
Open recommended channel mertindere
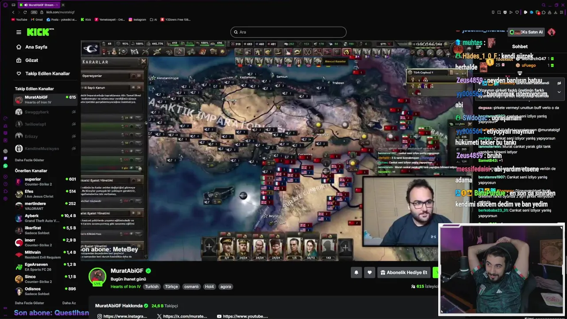(46, 206)
